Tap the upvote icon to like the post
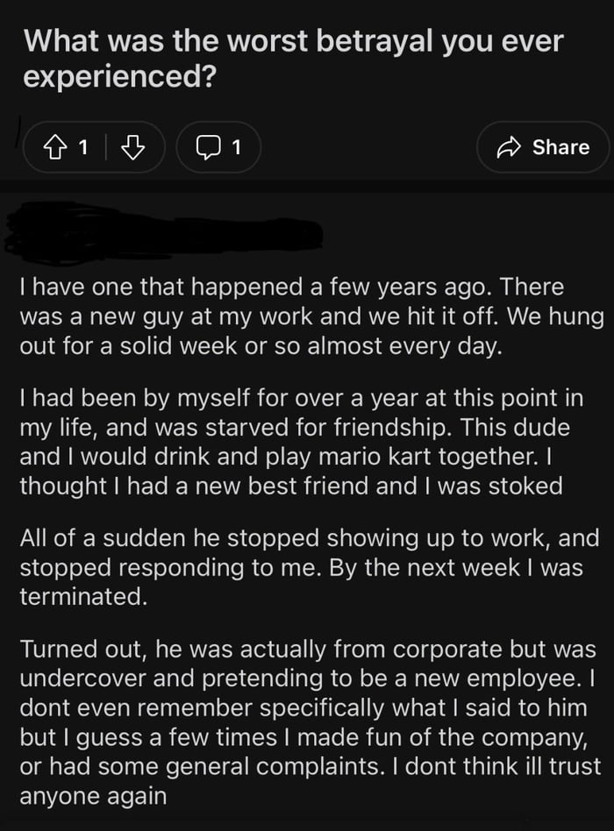Screen dimensions: 614x831 point(55,147)
